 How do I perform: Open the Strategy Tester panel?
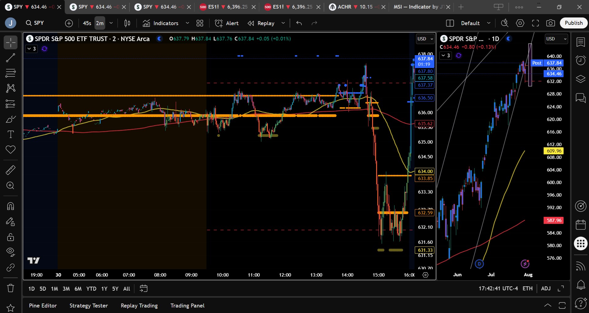click(x=89, y=306)
